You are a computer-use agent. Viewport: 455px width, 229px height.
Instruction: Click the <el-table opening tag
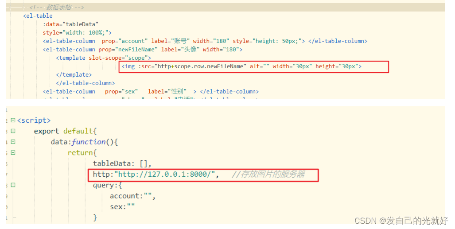tap(38, 16)
